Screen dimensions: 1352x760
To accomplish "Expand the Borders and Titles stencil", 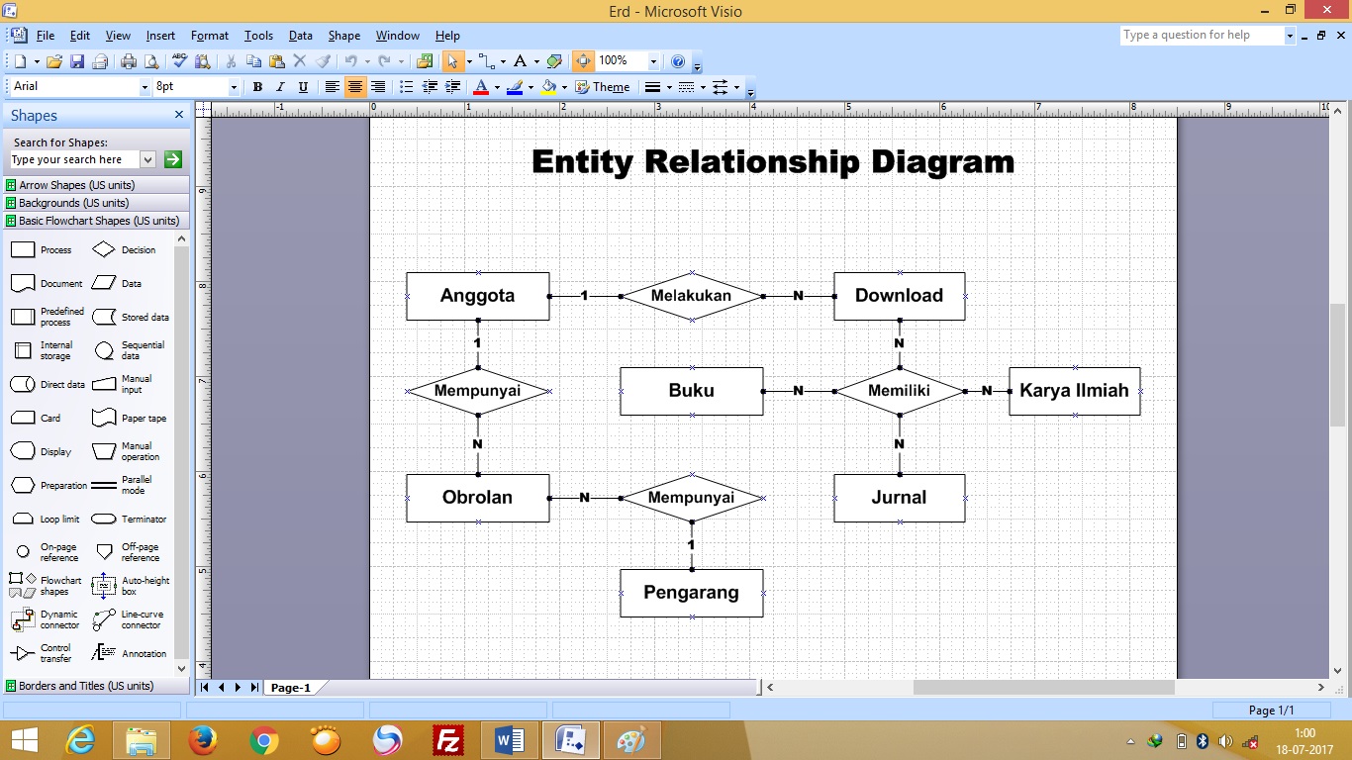I will (x=85, y=686).
